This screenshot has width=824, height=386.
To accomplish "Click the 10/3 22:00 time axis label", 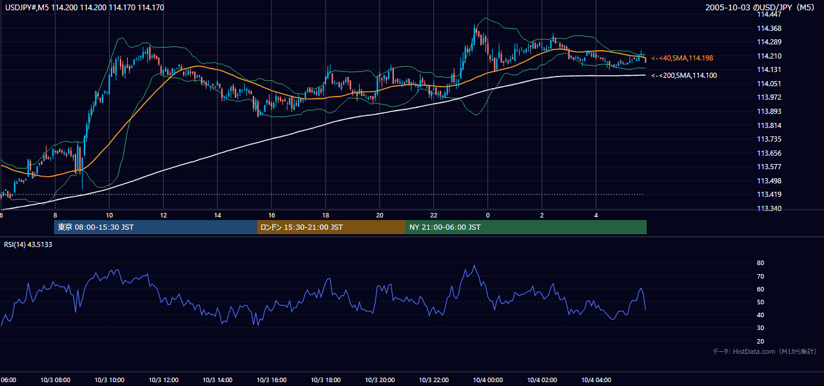I will 434,380.
